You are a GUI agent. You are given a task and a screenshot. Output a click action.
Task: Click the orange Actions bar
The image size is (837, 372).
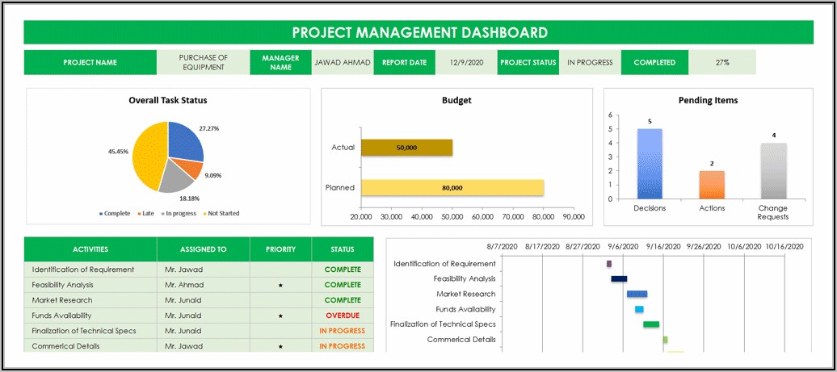click(712, 185)
